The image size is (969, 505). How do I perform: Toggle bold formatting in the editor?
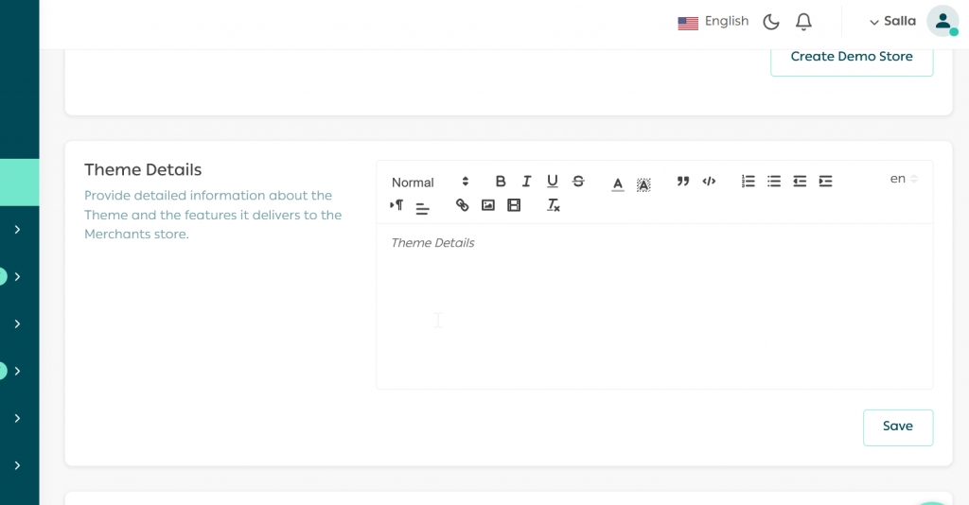click(x=501, y=182)
